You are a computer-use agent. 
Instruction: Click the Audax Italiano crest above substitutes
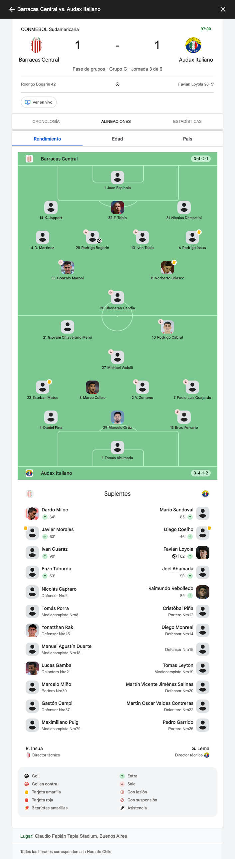(205, 493)
